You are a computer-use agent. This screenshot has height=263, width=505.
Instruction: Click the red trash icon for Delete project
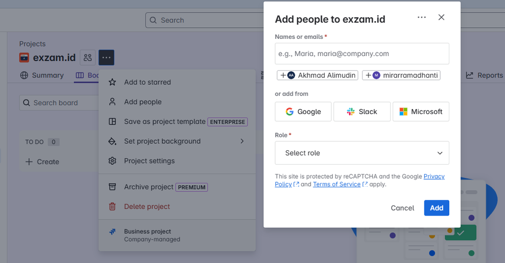pos(112,206)
